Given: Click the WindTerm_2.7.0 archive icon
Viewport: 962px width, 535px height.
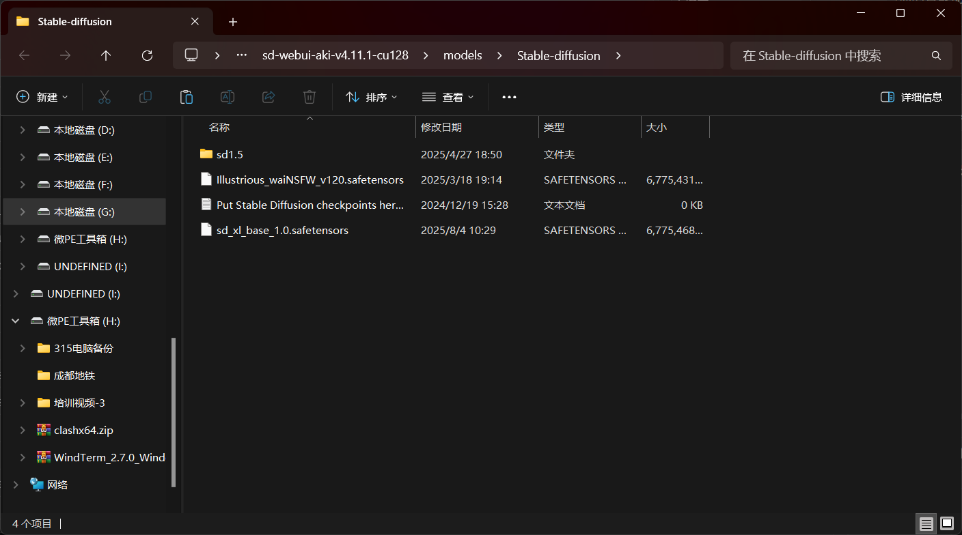Looking at the screenshot, I should [x=44, y=457].
